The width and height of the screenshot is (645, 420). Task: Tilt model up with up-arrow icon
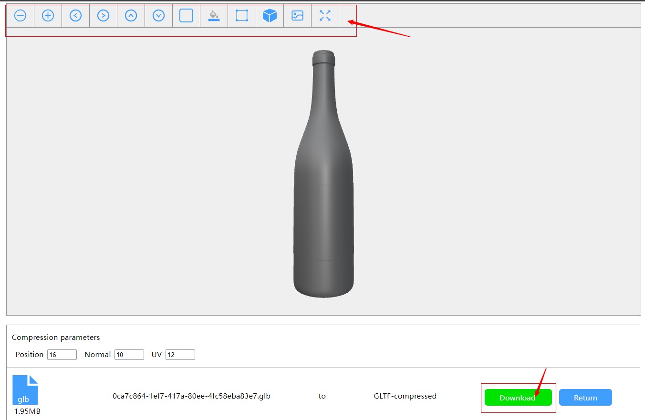tap(131, 16)
